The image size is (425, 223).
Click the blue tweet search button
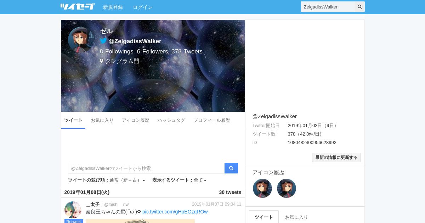[231, 168]
